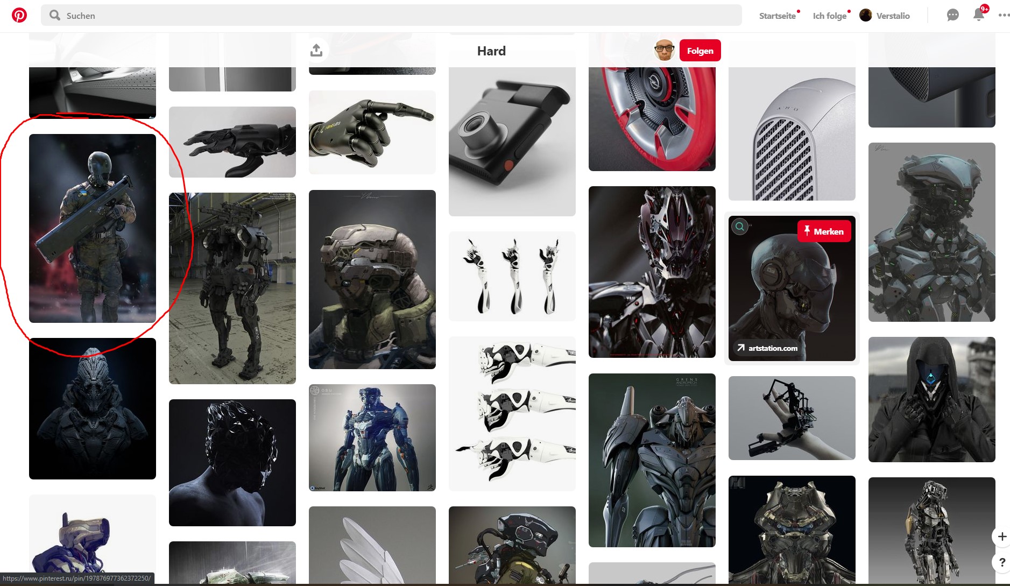The height and width of the screenshot is (586, 1010).
Task: Open the dark alien bust pin
Action: (93, 408)
